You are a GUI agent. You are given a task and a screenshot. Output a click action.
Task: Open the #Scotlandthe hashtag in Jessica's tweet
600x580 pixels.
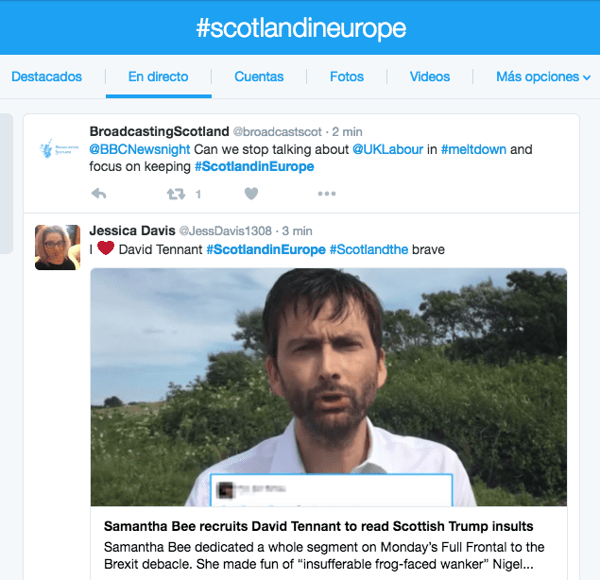369,249
